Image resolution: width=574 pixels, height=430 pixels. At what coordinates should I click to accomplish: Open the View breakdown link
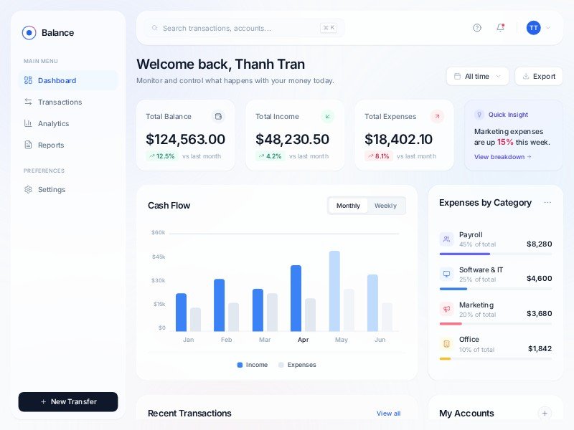502,157
